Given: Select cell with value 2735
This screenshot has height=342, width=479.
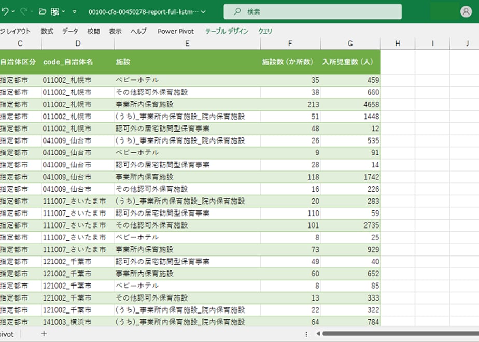Looking at the screenshot, I should click(350, 225).
